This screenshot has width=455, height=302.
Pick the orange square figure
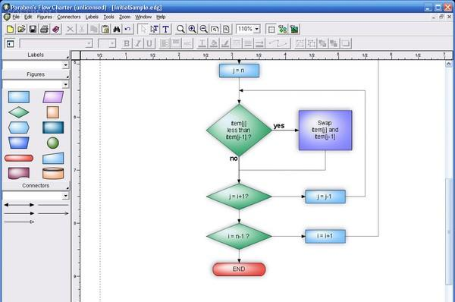point(53,112)
